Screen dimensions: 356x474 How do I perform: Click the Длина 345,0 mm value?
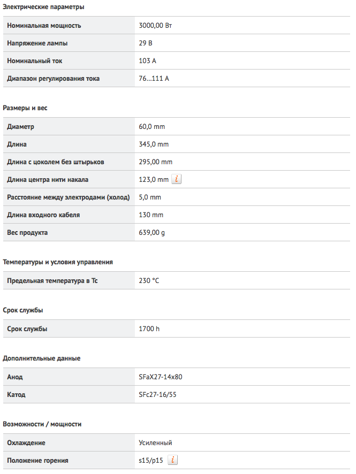point(154,144)
